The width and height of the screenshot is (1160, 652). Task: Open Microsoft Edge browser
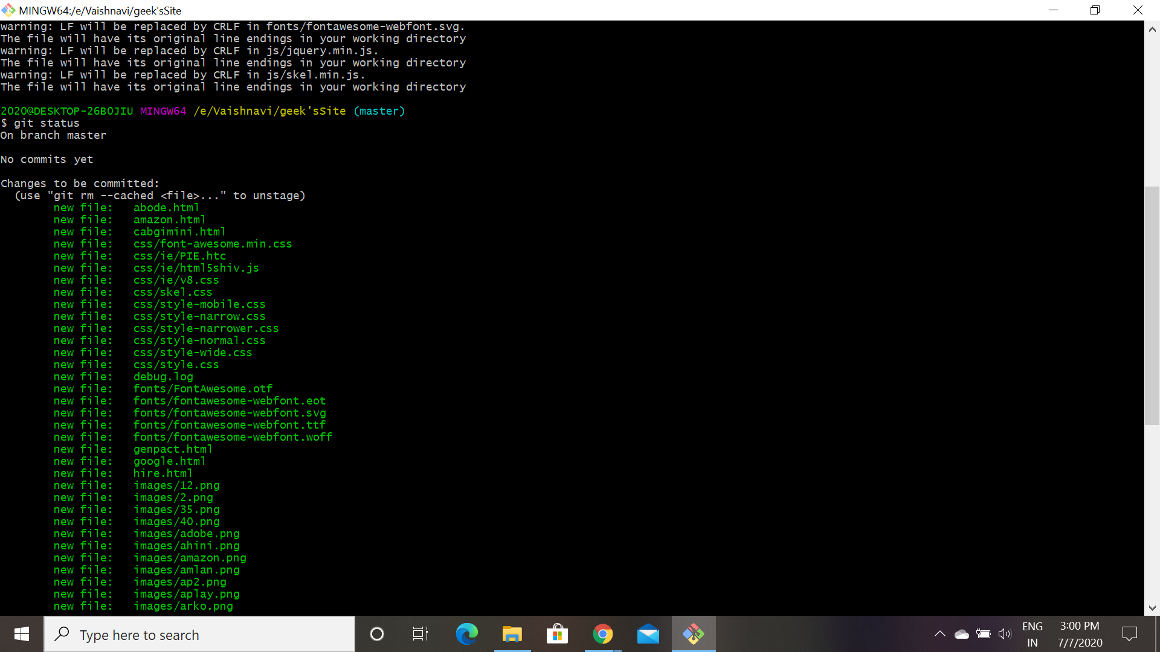point(466,634)
